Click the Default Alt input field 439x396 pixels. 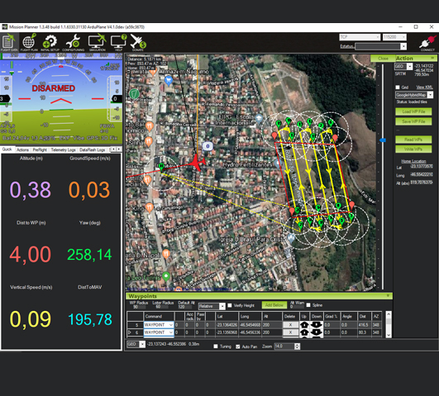click(186, 307)
